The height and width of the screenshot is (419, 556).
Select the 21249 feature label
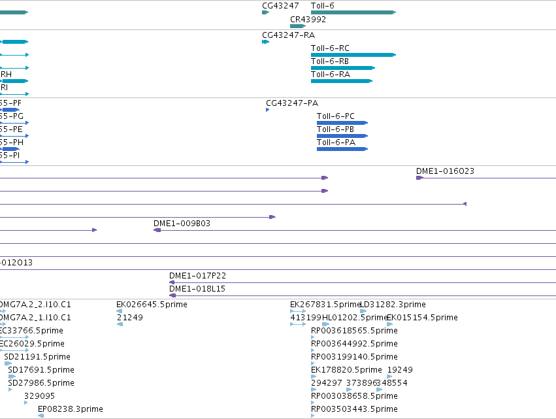click(130, 318)
